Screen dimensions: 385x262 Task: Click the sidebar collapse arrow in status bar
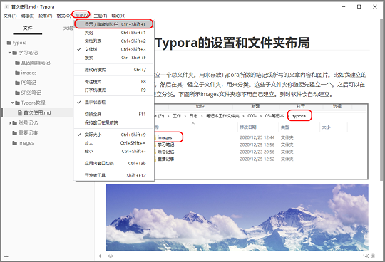point(101,256)
